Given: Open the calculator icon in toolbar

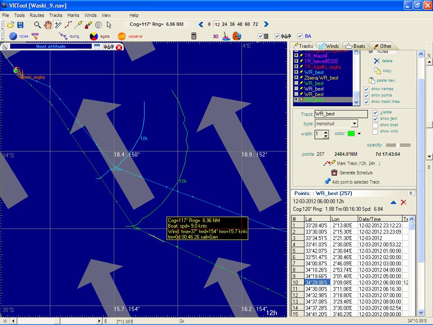Looking at the screenshot, I should [194, 36].
